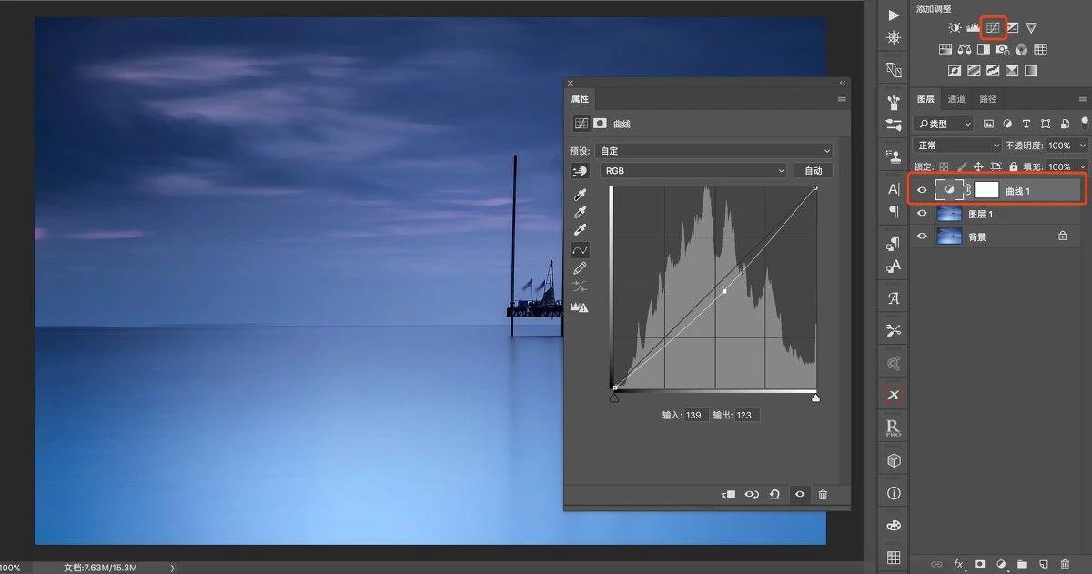Delete the Curves adjustment from Properties panel
This screenshot has width=1092, height=574.
[x=823, y=494]
